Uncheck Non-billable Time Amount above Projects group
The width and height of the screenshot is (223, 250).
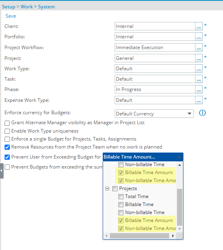tap(121, 181)
